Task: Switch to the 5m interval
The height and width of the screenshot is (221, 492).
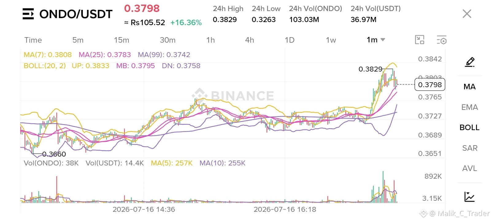Action: click(x=78, y=40)
